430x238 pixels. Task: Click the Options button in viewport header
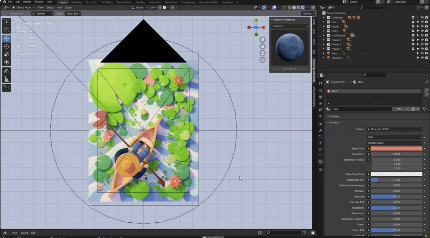click(x=308, y=13)
